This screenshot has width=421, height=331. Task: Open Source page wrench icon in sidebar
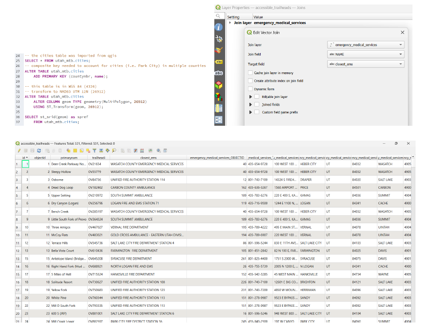pyautogui.click(x=219, y=39)
